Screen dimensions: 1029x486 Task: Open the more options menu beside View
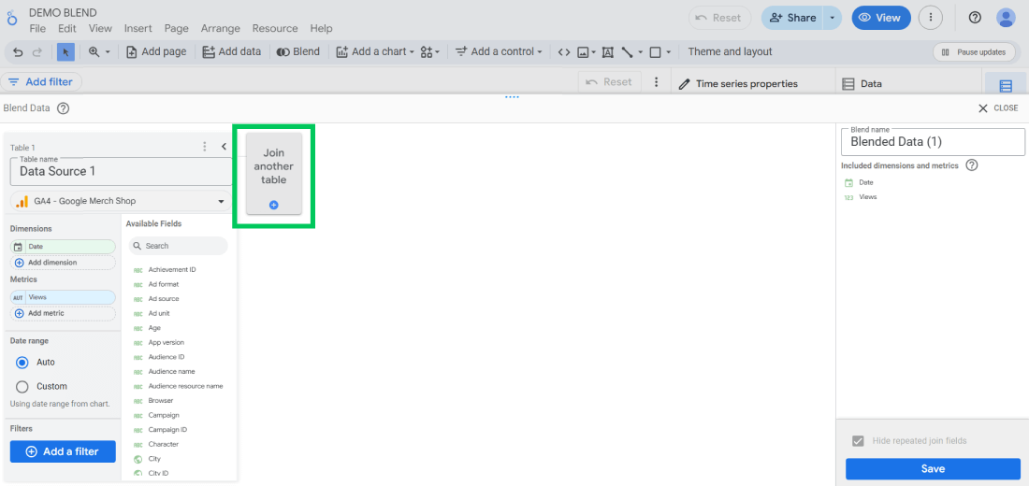point(930,18)
